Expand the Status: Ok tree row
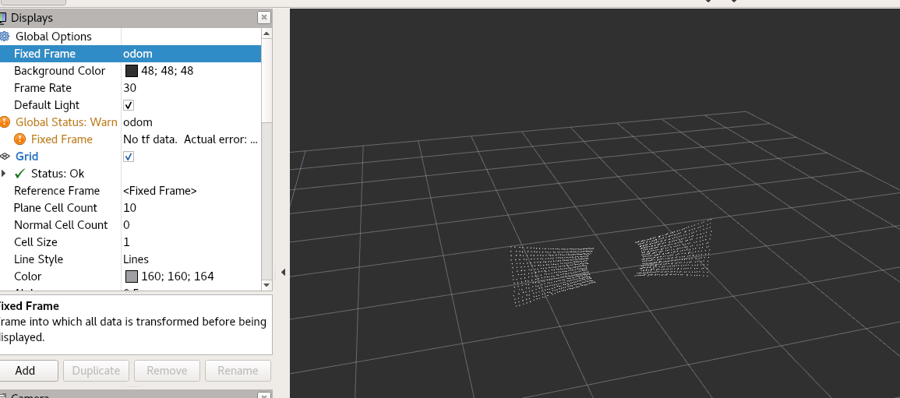The width and height of the screenshot is (900, 398). (x=4, y=173)
